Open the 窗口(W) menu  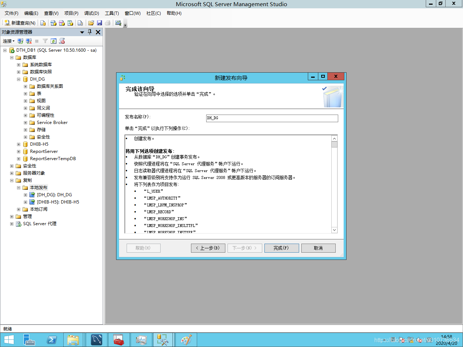[133, 13]
